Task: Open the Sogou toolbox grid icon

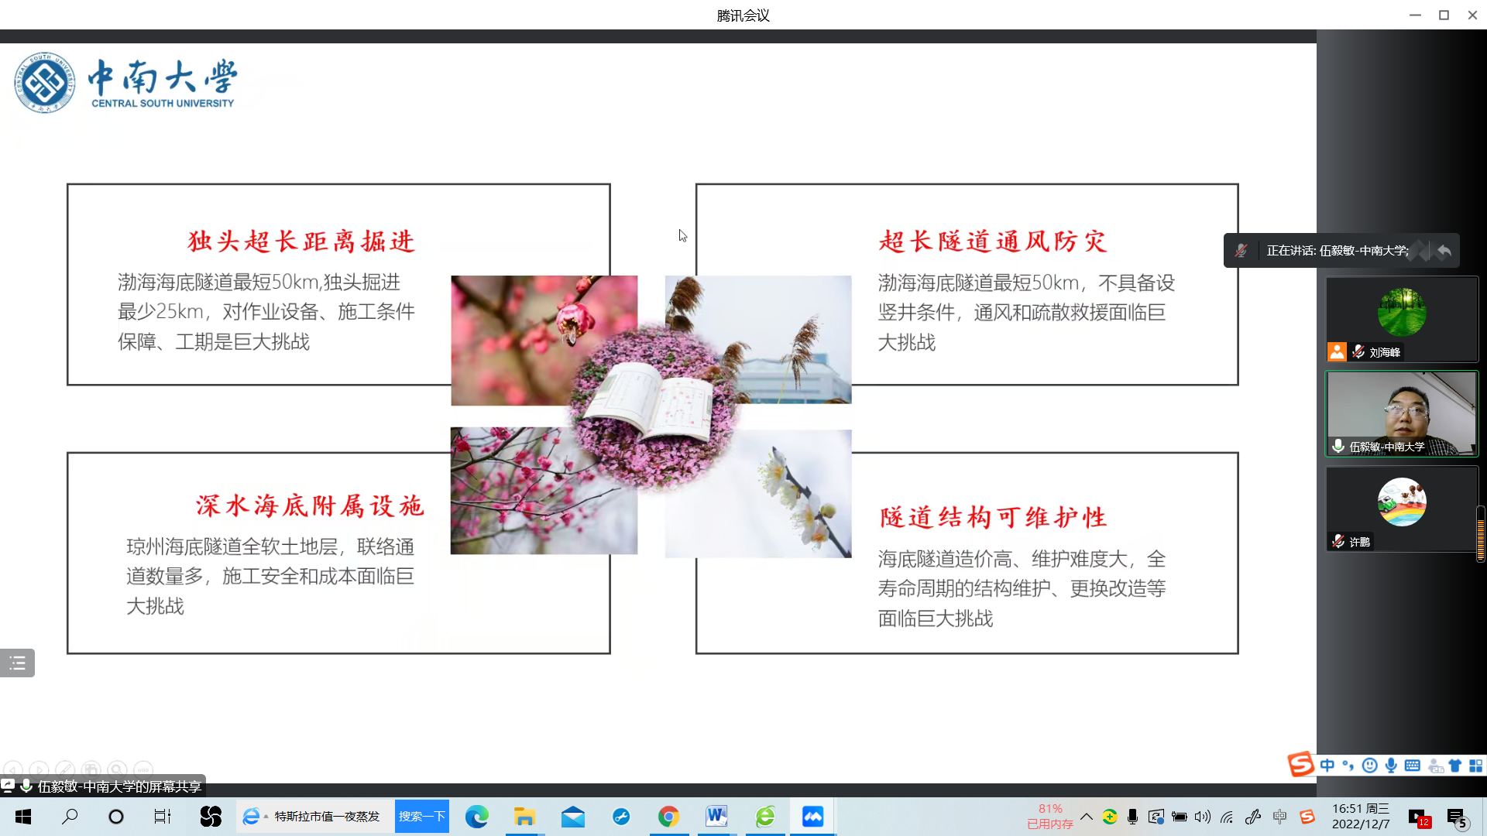Action: click(x=1476, y=766)
